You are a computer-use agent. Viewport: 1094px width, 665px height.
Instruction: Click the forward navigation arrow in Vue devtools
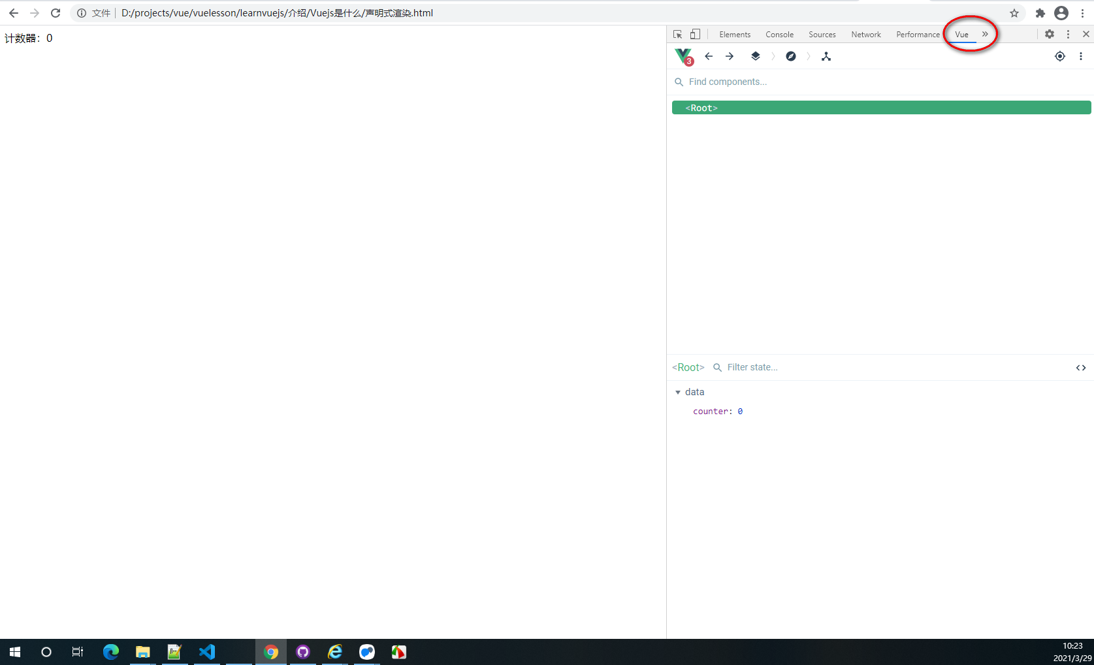pyautogui.click(x=730, y=56)
